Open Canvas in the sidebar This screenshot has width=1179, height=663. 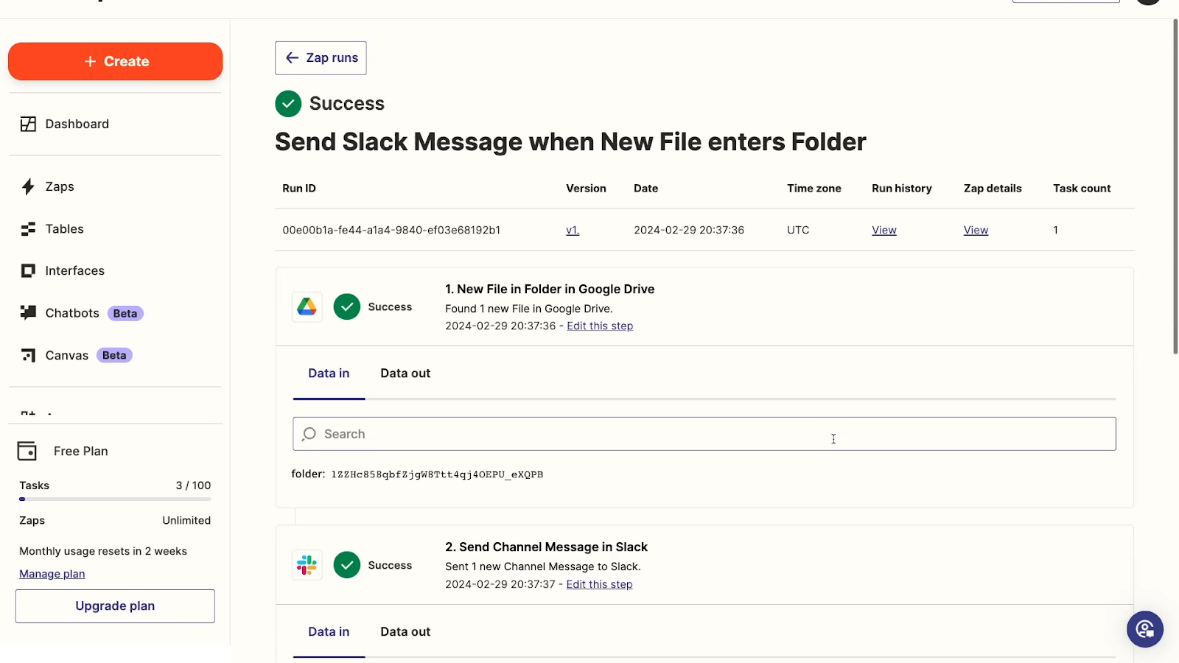click(66, 355)
